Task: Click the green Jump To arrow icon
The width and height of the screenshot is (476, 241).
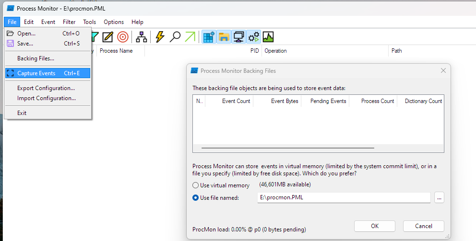Action: (x=190, y=37)
